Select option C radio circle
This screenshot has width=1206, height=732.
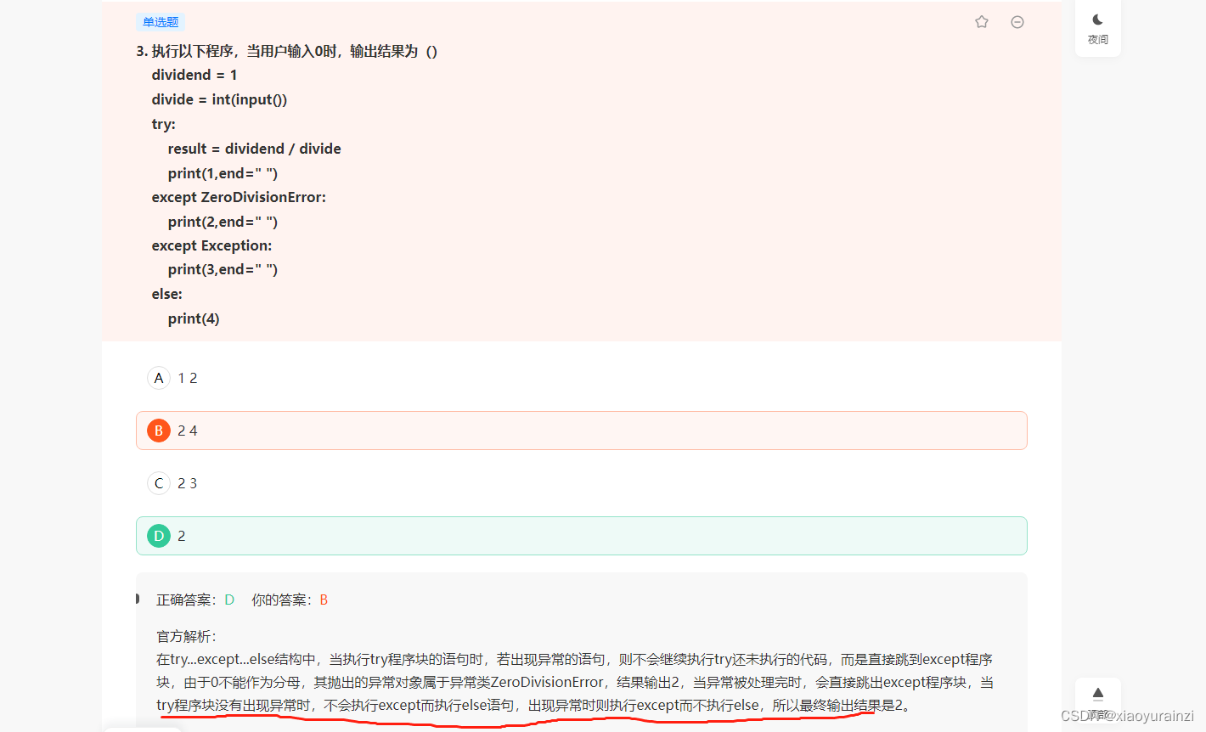159,483
